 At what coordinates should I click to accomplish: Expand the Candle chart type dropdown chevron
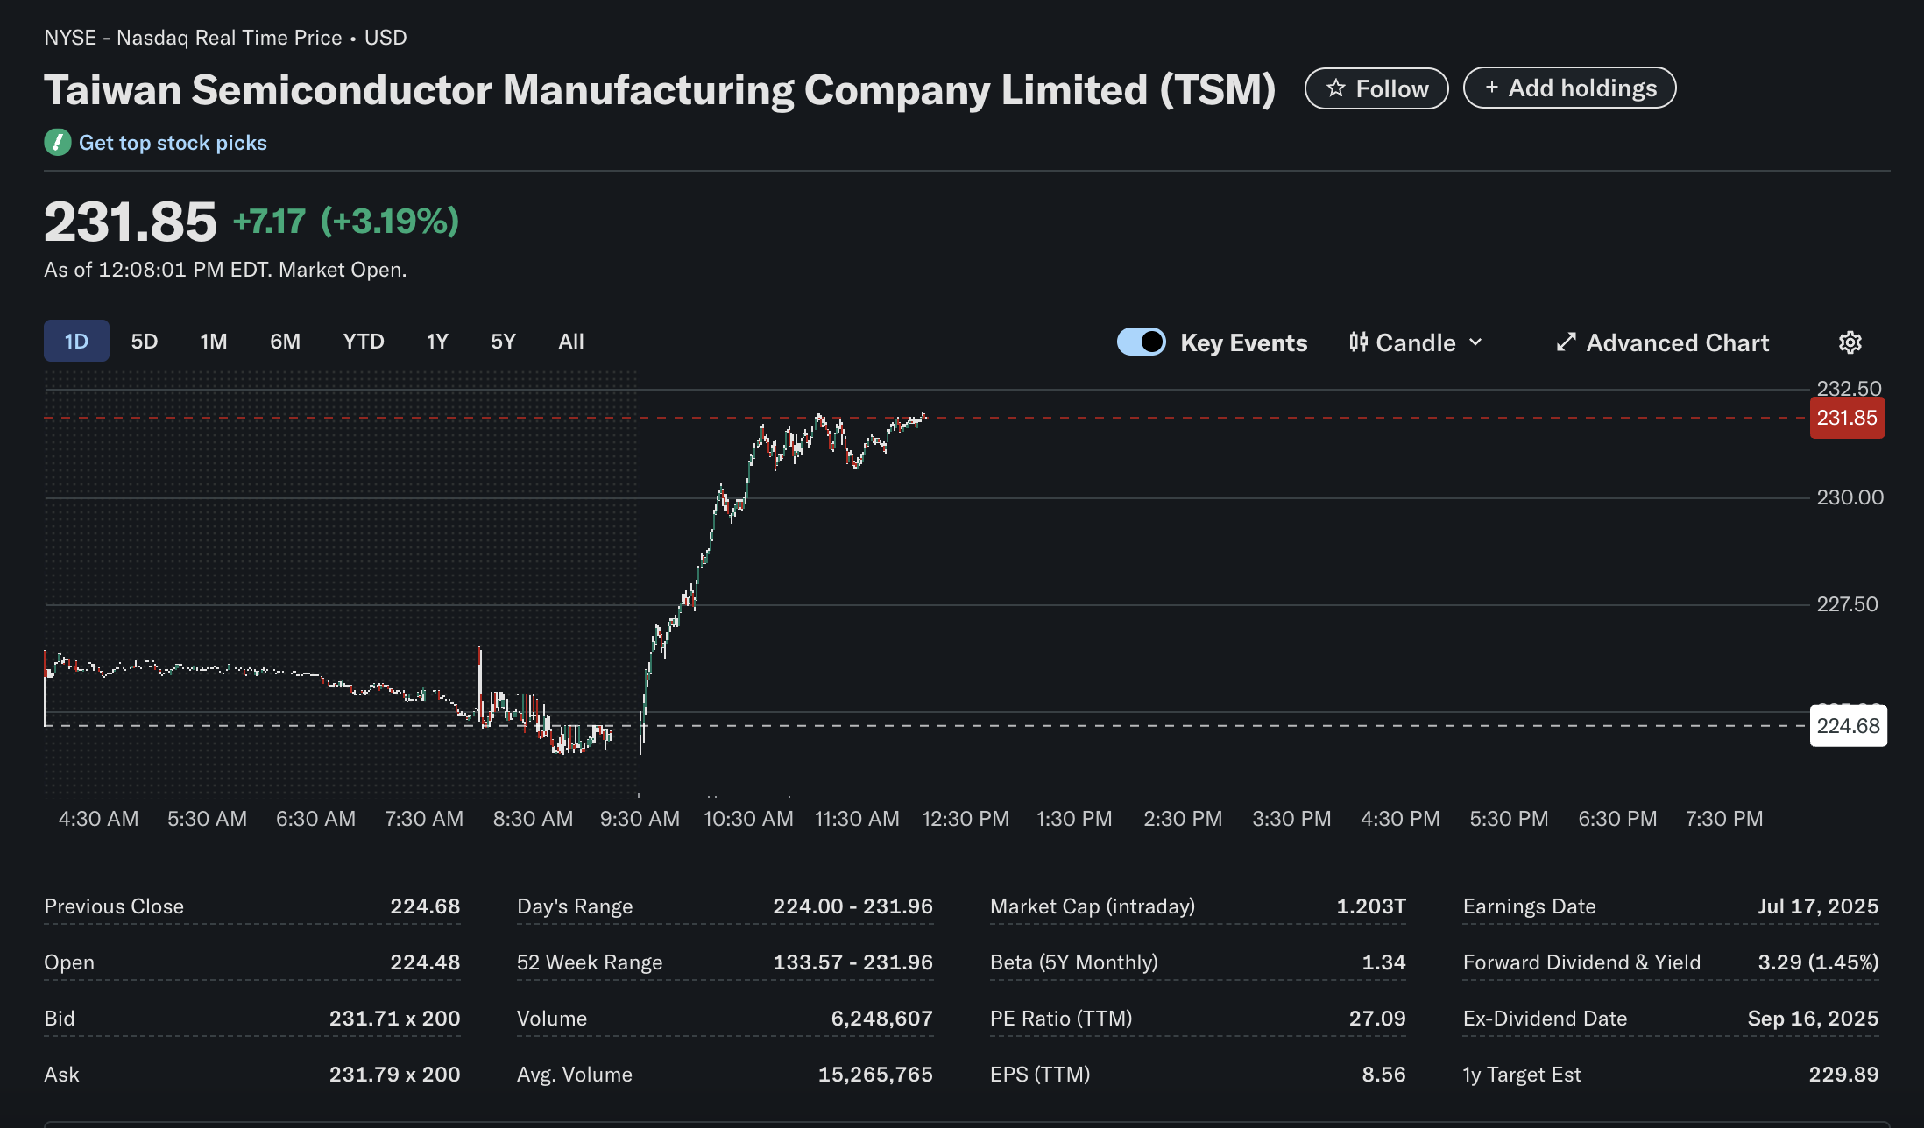click(x=1475, y=342)
